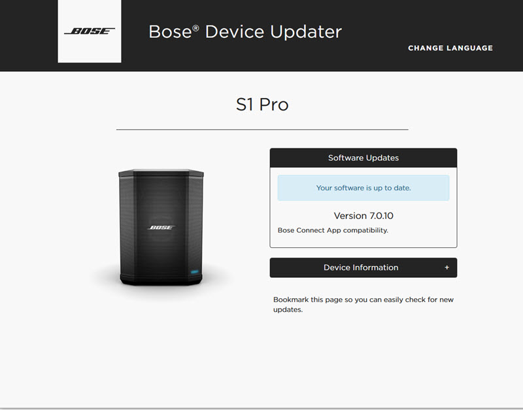Click the Bose logo in the header
This screenshot has height=410, width=523.
(x=90, y=31)
